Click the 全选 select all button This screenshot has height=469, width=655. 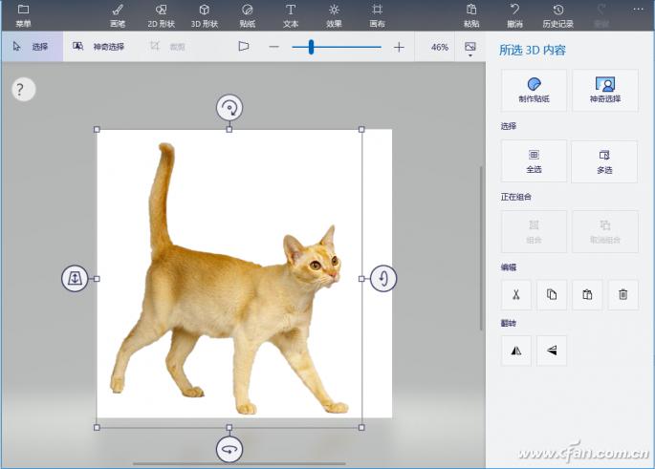click(534, 160)
